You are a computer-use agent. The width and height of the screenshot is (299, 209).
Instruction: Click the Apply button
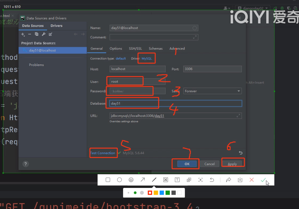point(232,164)
